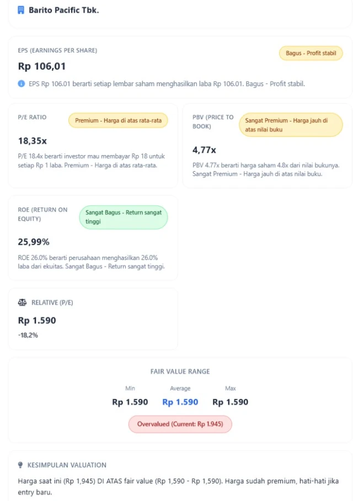This screenshot has width=353, height=501.
Task: Click the blue Average fair value amount
Action: [180, 402]
